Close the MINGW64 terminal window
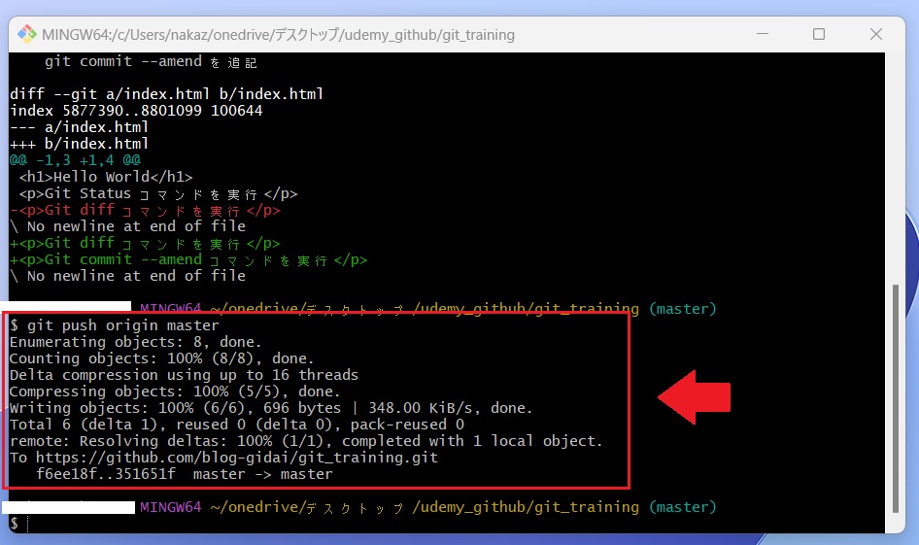919x545 pixels. click(876, 34)
